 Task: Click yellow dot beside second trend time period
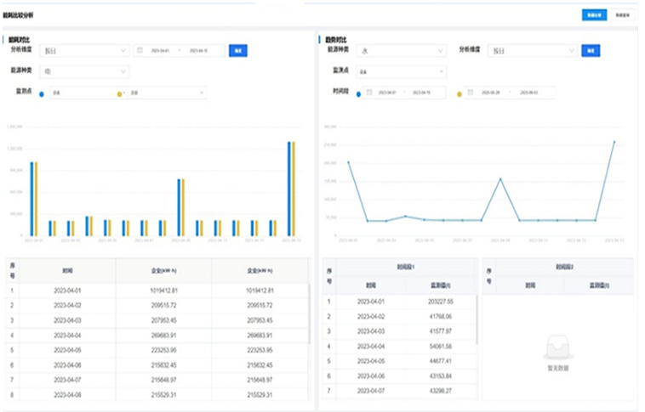point(459,93)
